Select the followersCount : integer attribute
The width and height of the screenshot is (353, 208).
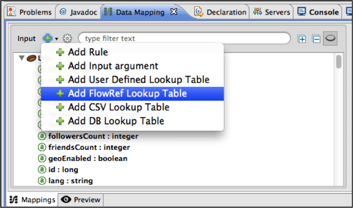(x=93, y=137)
